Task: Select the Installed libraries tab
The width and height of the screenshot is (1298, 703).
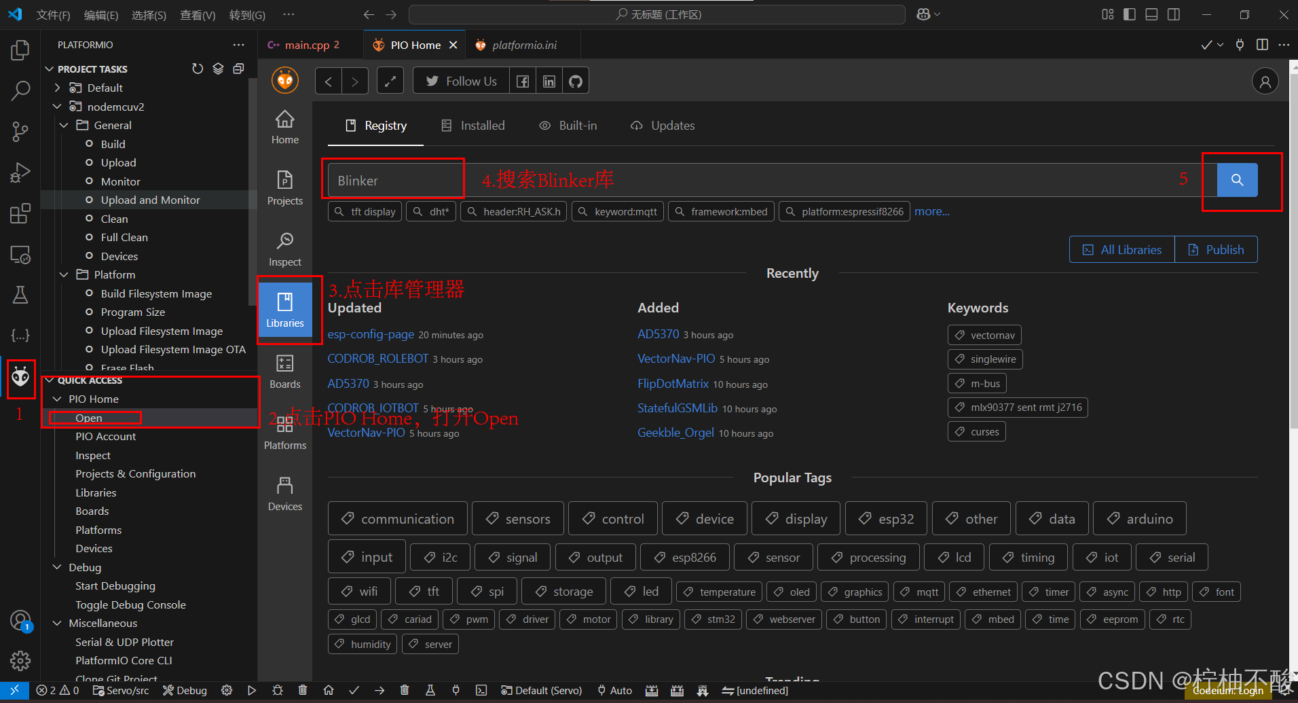Action: click(x=473, y=126)
